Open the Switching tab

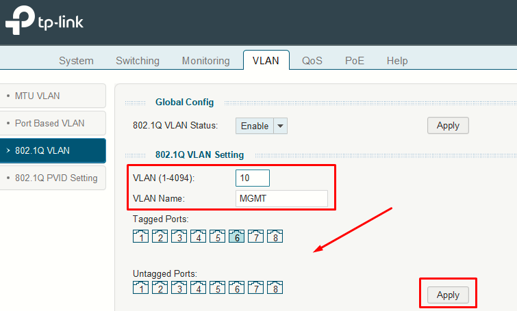click(138, 61)
